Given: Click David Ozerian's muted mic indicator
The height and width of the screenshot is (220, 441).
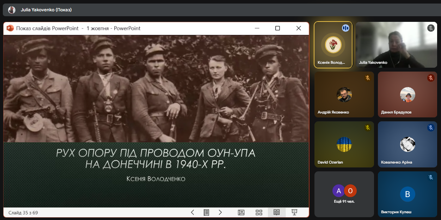Looking at the screenshot, I should pyautogui.click(x=367, y=128).
